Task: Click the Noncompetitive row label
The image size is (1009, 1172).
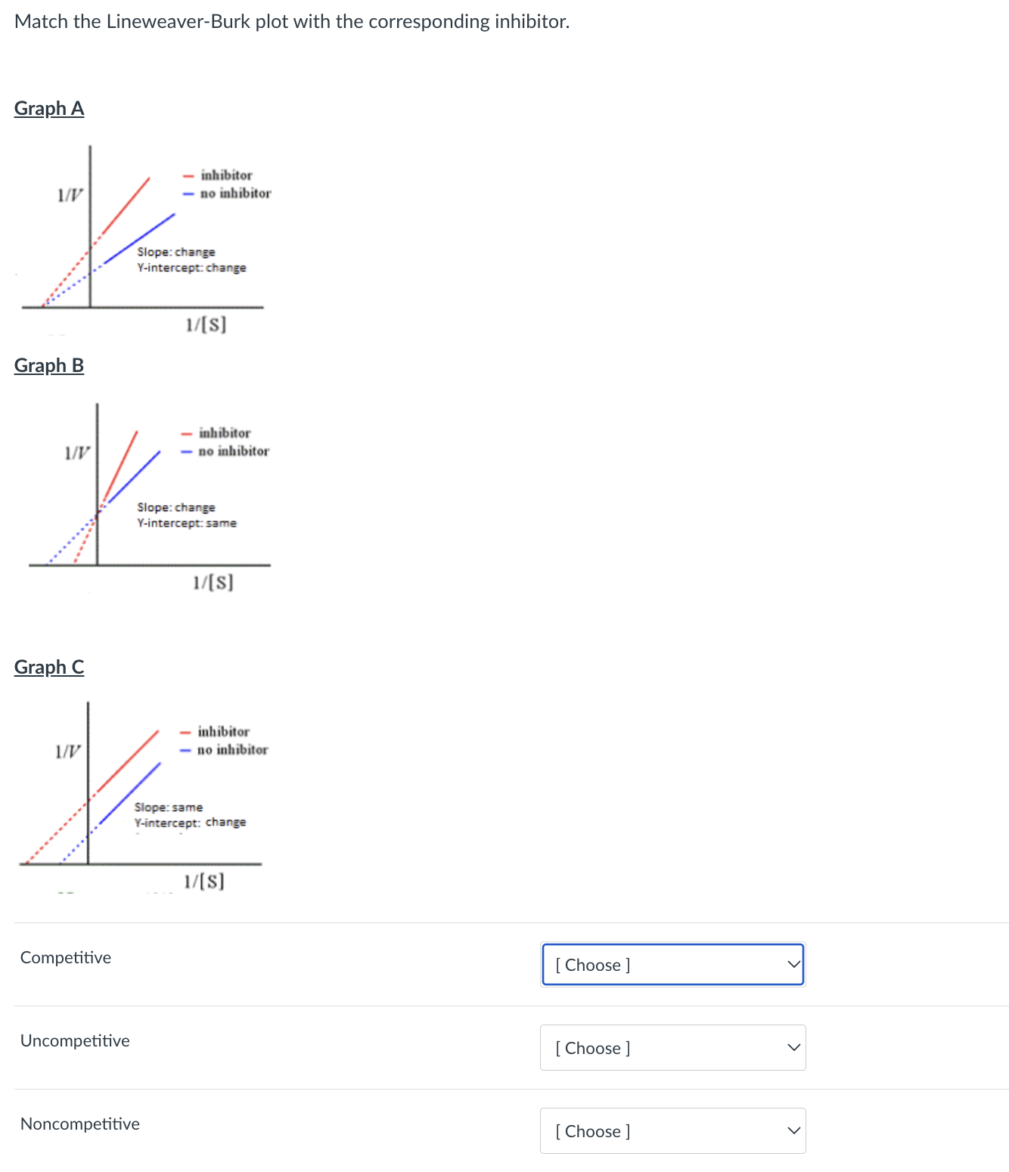Action: click(x=79, y=1124)
